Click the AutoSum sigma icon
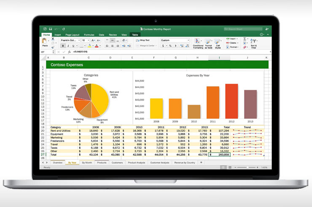Image resolution: width=312 pixels, height=207 pixels. point(245,39)
